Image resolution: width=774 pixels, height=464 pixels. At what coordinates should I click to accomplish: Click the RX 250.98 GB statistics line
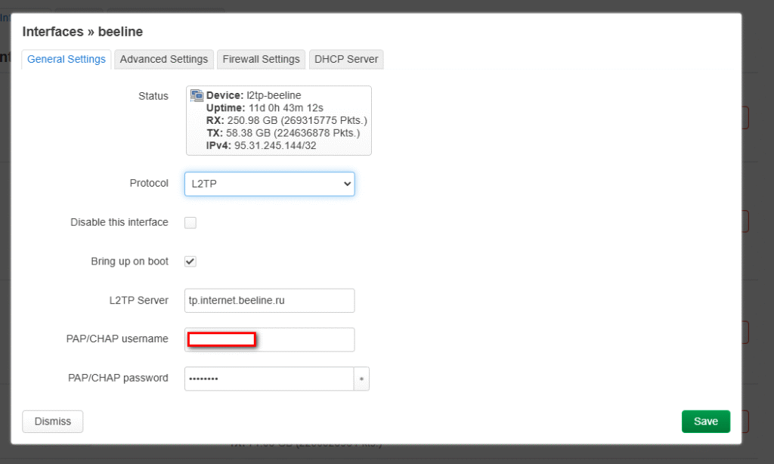pyautogui.click(x=286, y=120)
